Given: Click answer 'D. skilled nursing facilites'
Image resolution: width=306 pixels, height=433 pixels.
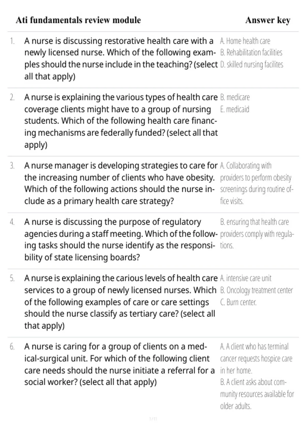Looking at the screenshot, I should pos(252,64).
